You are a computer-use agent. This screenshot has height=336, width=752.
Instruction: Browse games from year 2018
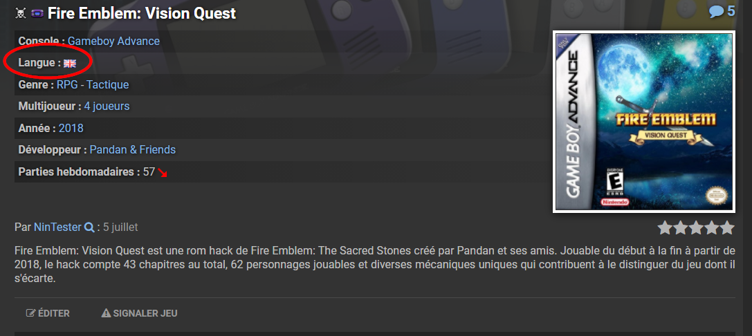71,128
